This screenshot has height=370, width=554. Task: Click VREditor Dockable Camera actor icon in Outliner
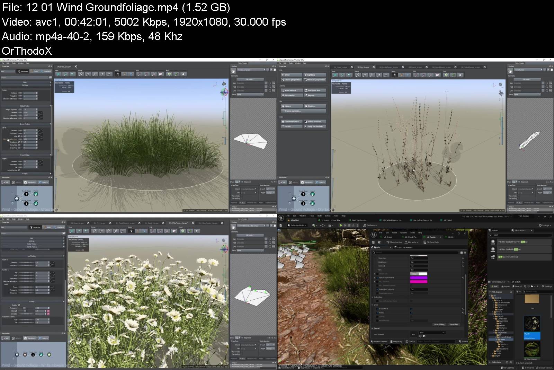[x=493, y=242]
